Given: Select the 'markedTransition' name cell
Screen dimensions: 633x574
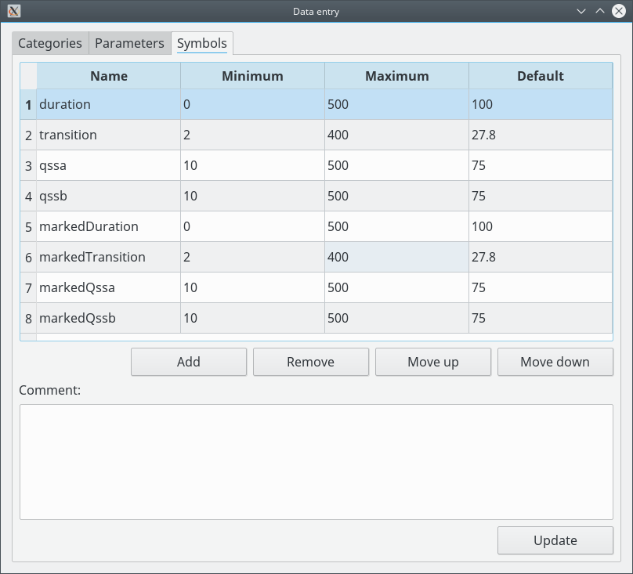Looking at the screenshot, I should [109, 257].
